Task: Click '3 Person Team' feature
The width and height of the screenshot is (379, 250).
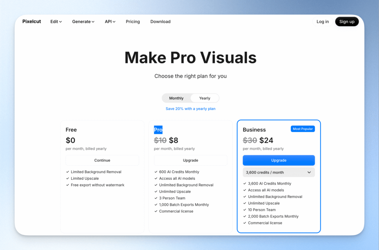Action: (172, 198)
